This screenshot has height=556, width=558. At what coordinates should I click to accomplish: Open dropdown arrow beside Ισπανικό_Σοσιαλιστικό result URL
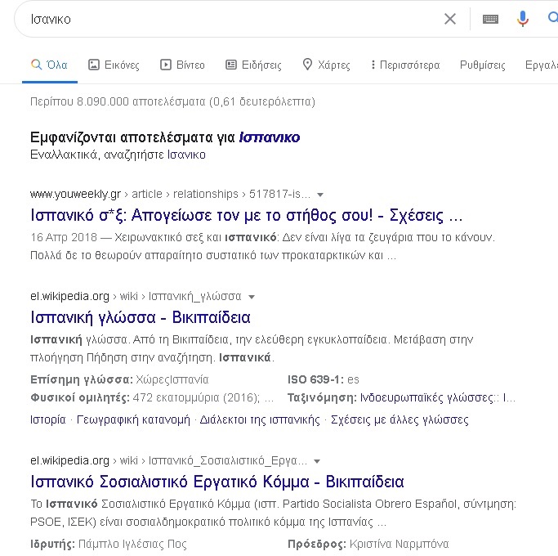pyautogui.click(x=317, y=461)
